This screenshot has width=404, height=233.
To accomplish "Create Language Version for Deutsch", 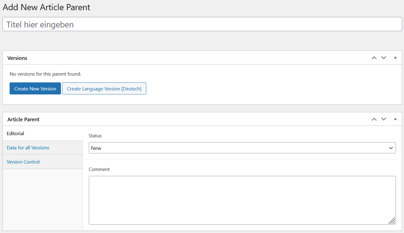I will coord(104,89).
